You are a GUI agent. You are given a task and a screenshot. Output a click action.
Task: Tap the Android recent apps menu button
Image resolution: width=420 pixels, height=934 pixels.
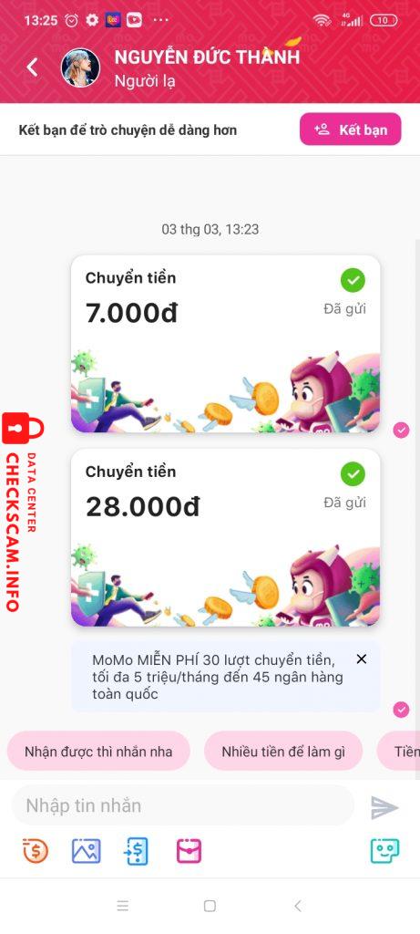tap(123, 906)
